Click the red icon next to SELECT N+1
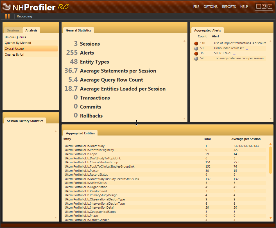This screenshot has height=228, width=276. (x=196, y=53)
